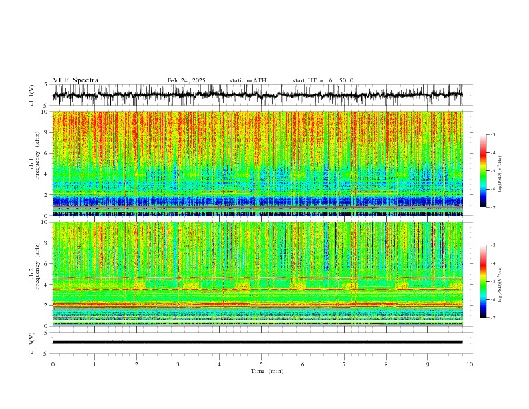Viewport: 529px width, 409px height.
Task: Click time-axis tick label "7"
Action: coord(345,364)
